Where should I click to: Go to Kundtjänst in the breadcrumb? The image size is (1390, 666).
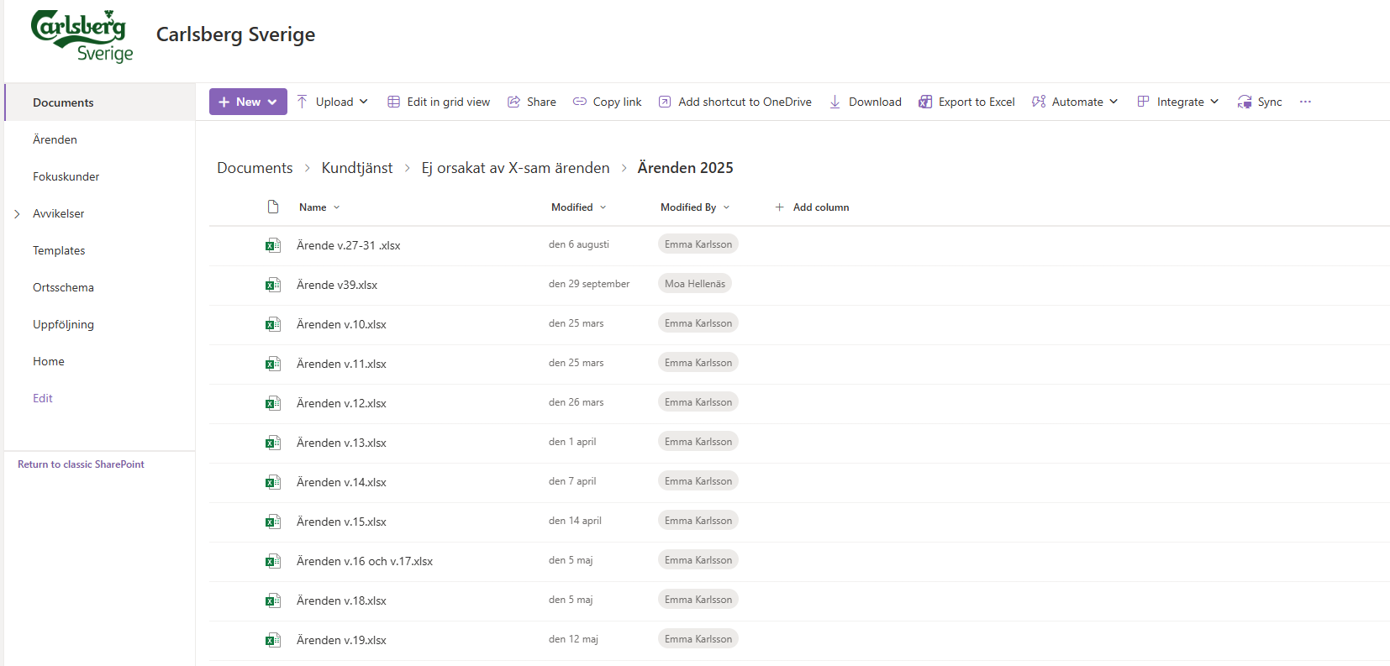click(357, 168)
